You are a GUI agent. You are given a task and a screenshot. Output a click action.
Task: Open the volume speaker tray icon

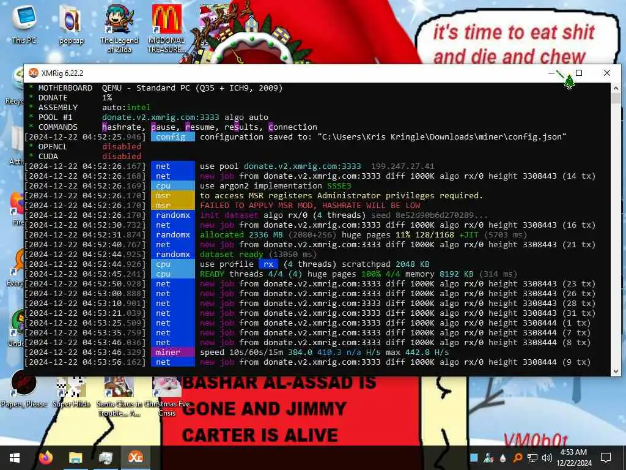click(x=547, y=458)
